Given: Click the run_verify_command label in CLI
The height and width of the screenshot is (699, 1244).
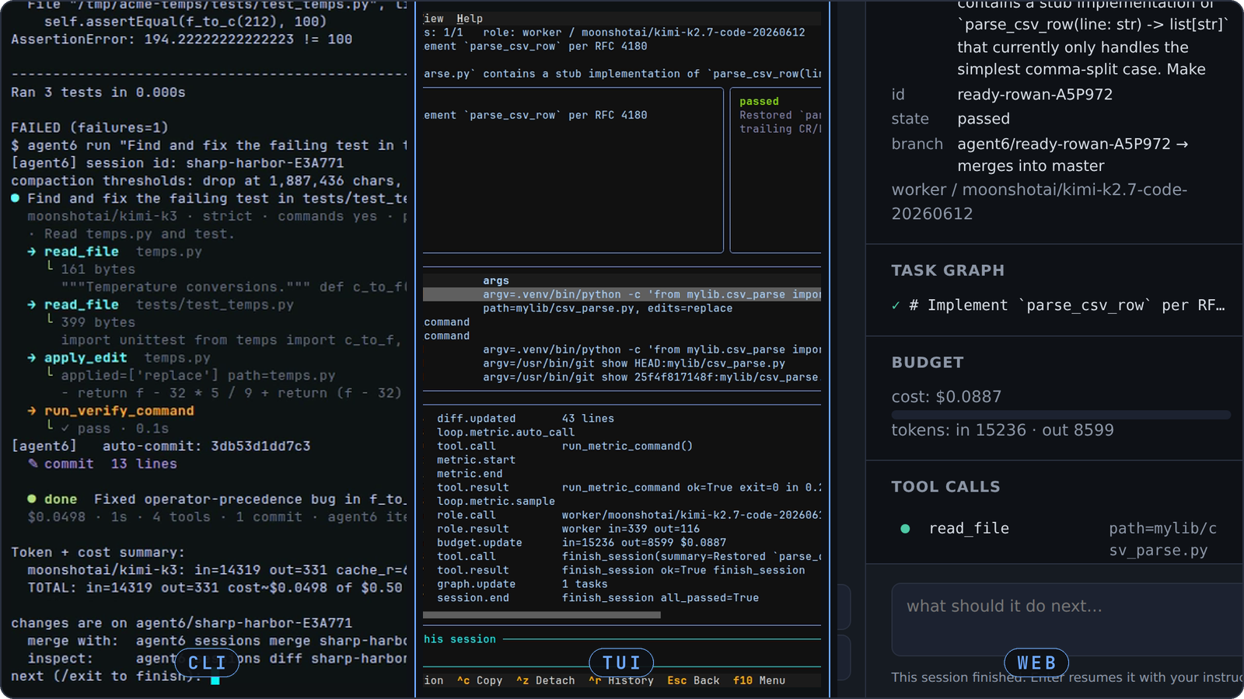Looking at the screenshot, I should [119, 411].
